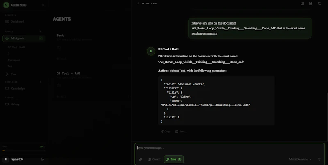The height and width of the screenshot is (165, 328).
Task: Add a new agent with the plus icon
Action: 40,31
